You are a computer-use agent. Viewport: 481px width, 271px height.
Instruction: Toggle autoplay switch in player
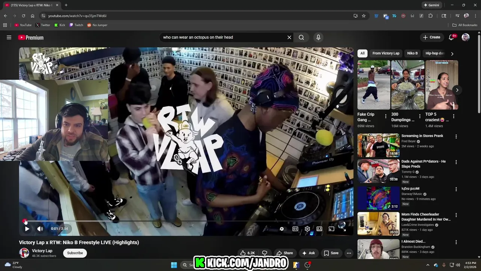point(282,229)
